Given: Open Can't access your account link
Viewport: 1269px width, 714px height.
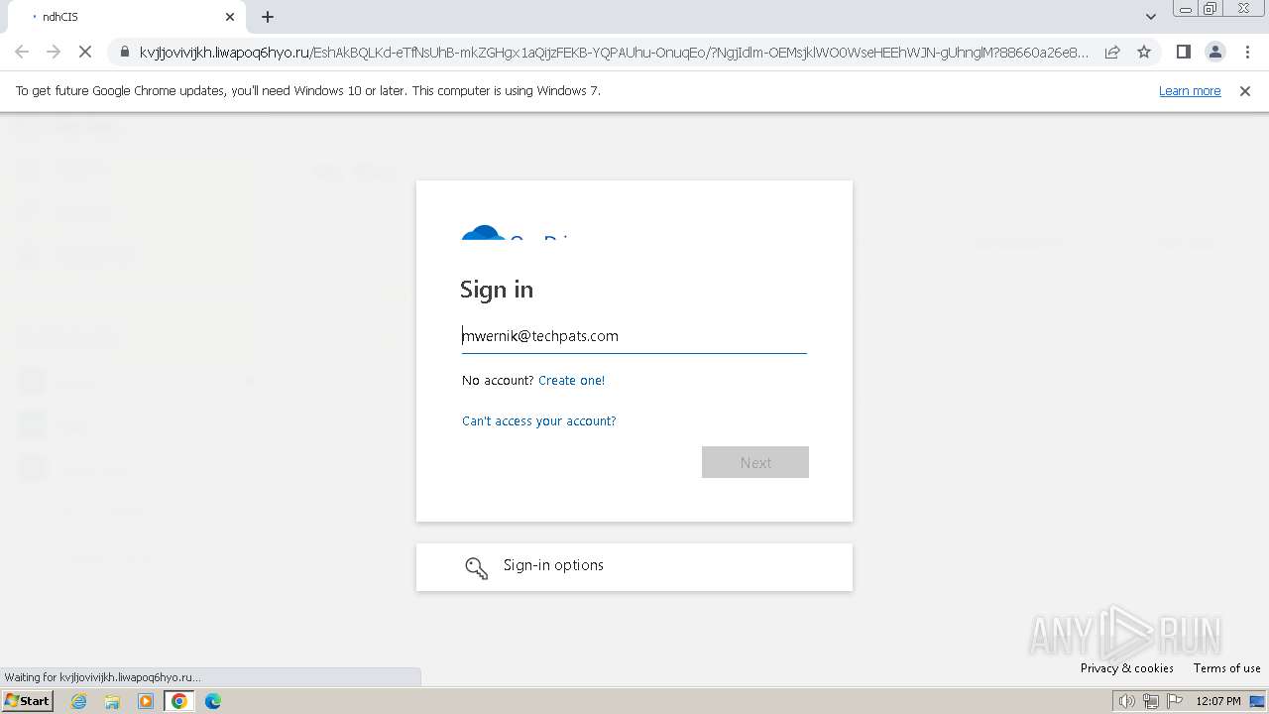Looking at the screenshot, I should coord(538,420).
